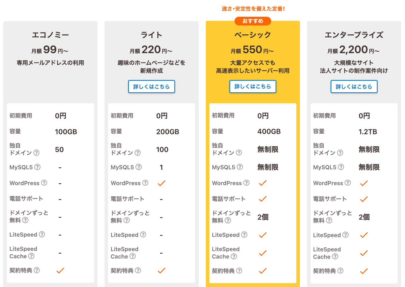This screenshot has width=405, height=287.
Task: Click 契約特典 help icon in エンタープライズ
Action: tap(340, 271)
